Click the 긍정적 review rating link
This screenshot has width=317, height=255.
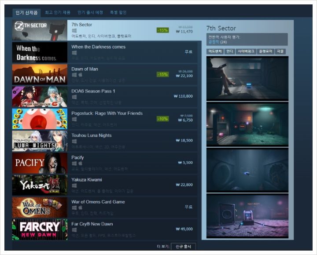coord(214,42)
